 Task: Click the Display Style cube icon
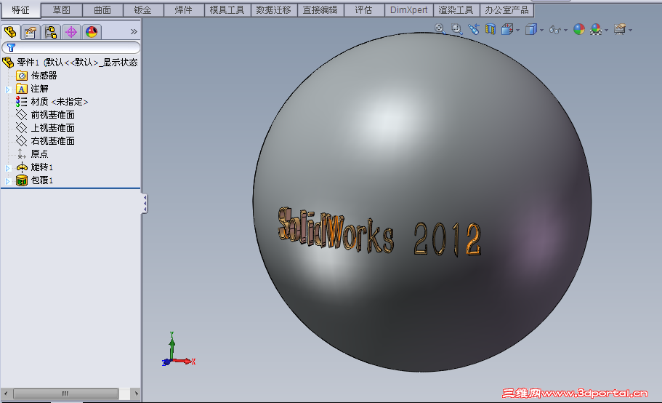click(x=531, y=29)
